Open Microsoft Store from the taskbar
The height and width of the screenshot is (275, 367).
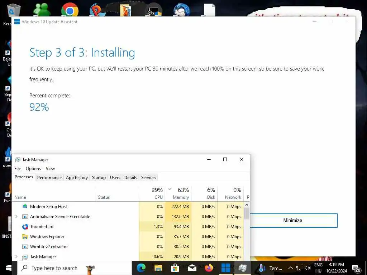tap(175, 268)
